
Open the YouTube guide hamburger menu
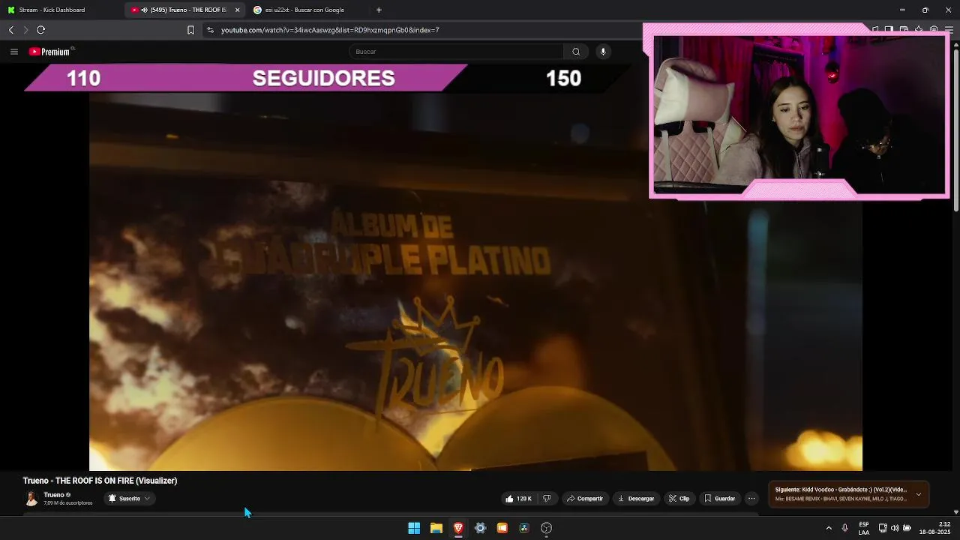(x=13, y=52)
